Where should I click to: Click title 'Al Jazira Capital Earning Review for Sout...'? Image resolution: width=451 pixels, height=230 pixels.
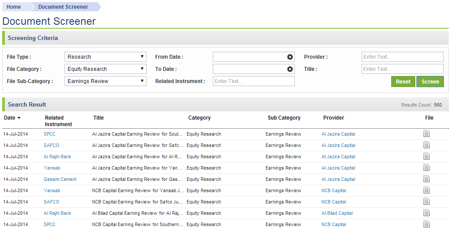pos(137,134)
